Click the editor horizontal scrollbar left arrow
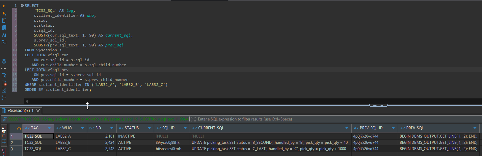 [27, 101]
